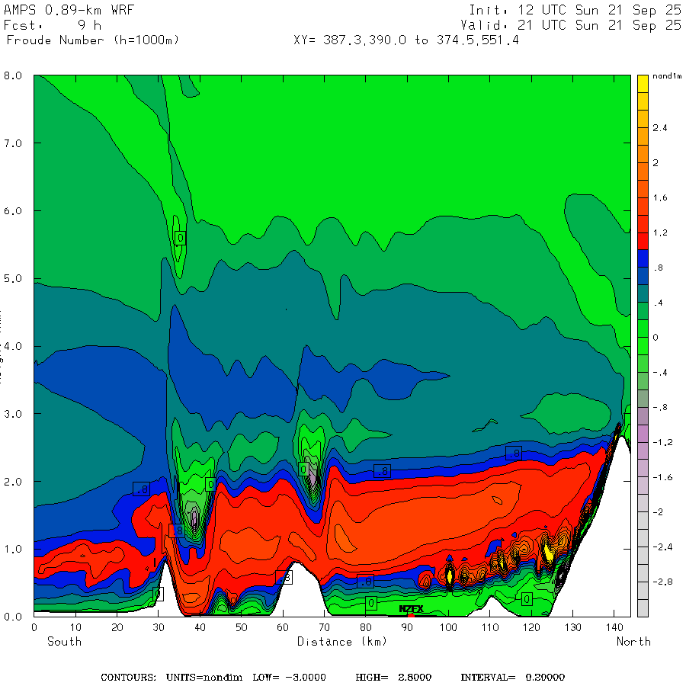Click the 40 km distance tick label
The image size is (686, 686).
(x=200, y=627)
